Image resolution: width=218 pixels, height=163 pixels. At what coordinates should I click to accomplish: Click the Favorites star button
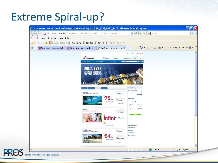click(36, 43)
